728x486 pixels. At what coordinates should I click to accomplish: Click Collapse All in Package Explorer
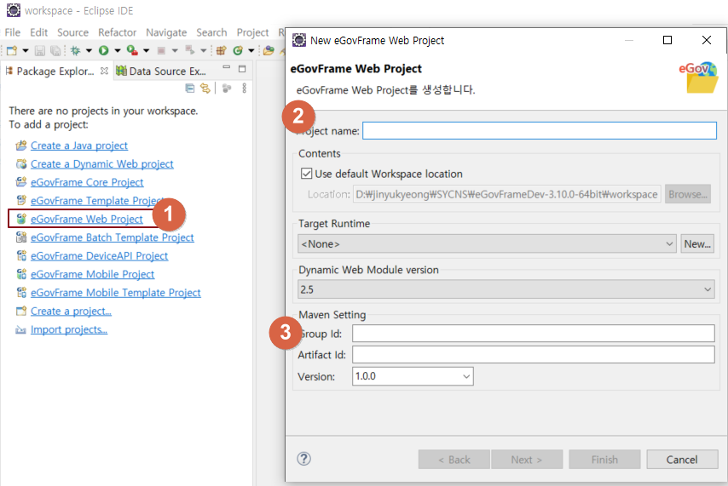(190, 89)
